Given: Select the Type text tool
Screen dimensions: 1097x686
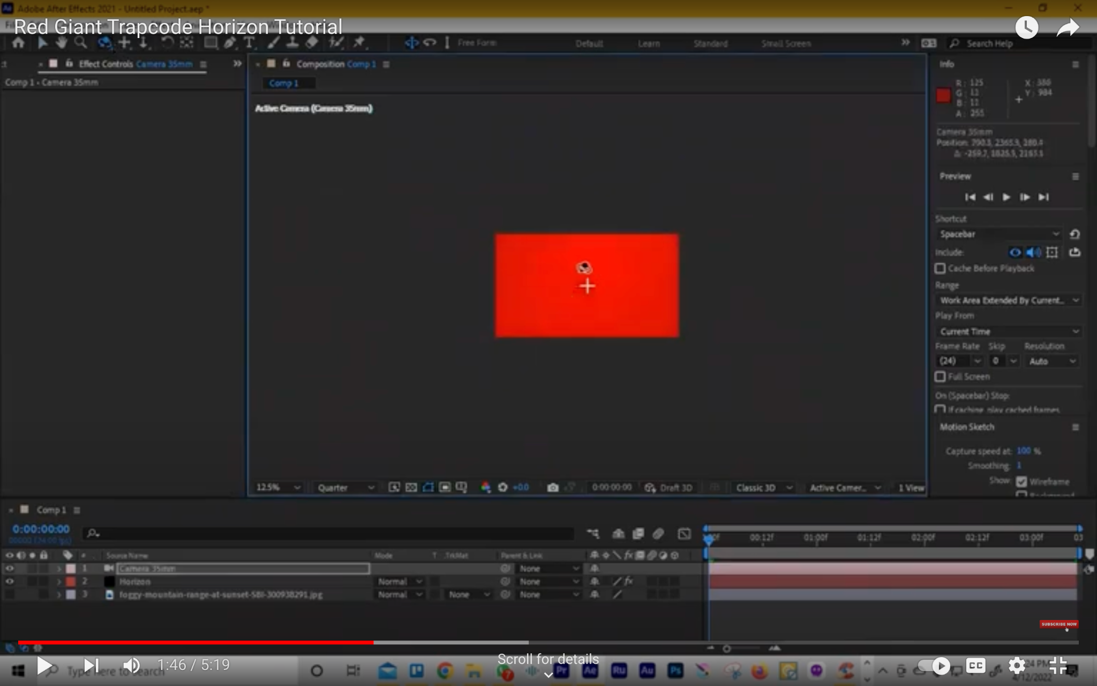Looking at the screenshot, I should pyautogui.click(x=249, y=43).
